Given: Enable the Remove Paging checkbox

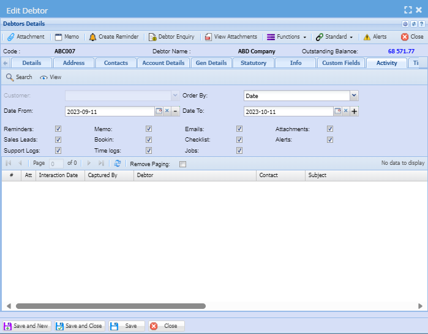Looking at the screenshot, I should click(182, 164).
